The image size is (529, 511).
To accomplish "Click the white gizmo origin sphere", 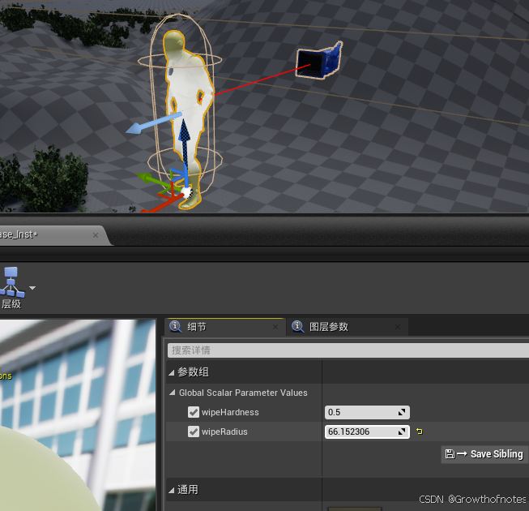I will tap(186, 192).
